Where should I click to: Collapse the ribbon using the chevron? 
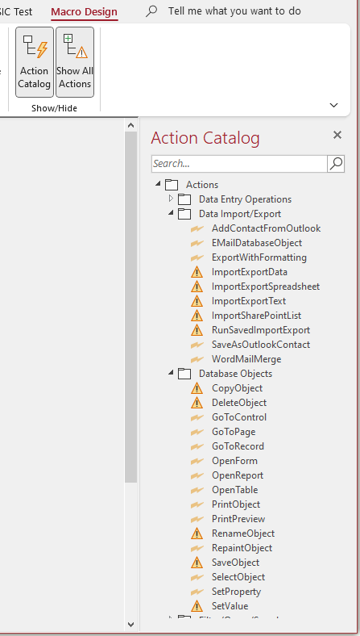[333, 105]
